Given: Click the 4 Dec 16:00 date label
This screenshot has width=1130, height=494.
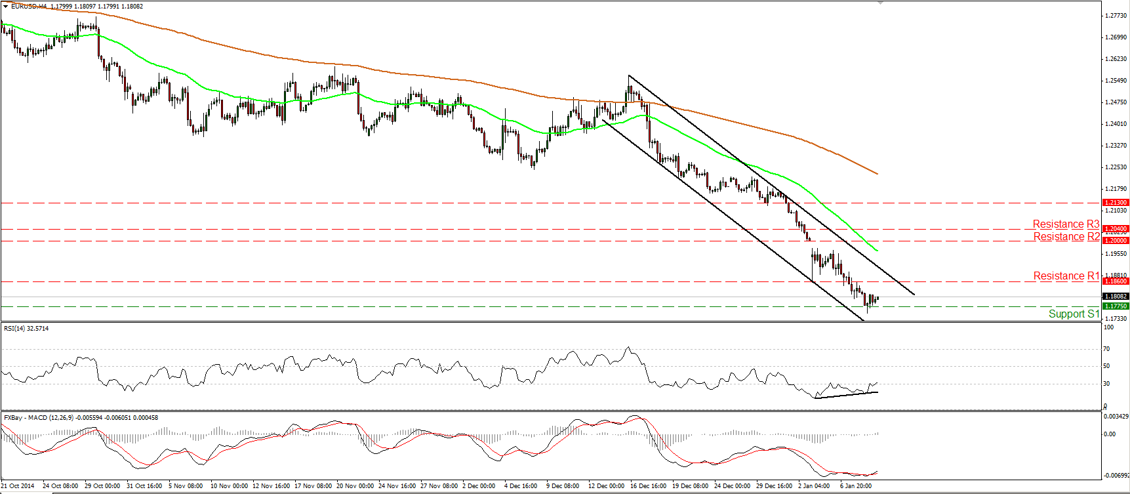Looking at the screenshot, I should [521, 486].
